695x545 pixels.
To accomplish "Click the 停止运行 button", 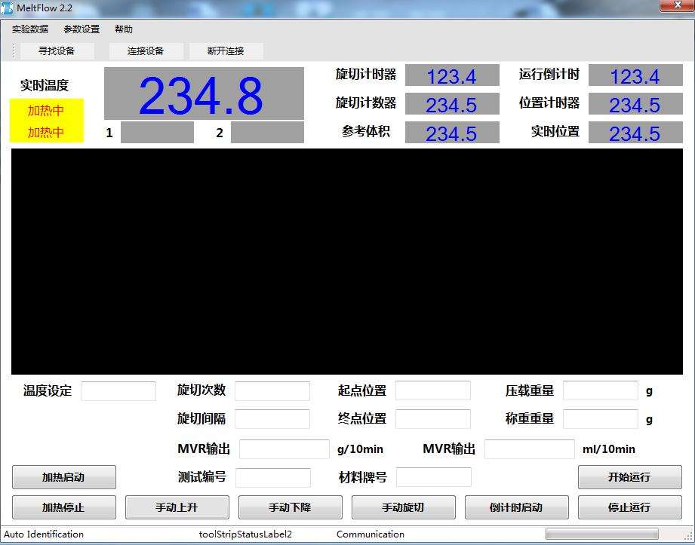I will coord(630,507).
